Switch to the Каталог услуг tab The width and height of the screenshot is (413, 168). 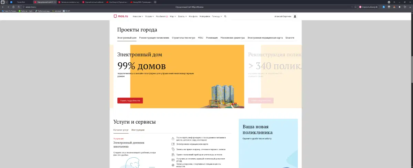pyautogui.click(x=121, y=130)
